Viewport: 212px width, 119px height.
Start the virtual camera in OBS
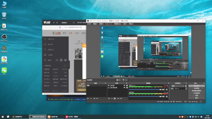click(197, 91)
